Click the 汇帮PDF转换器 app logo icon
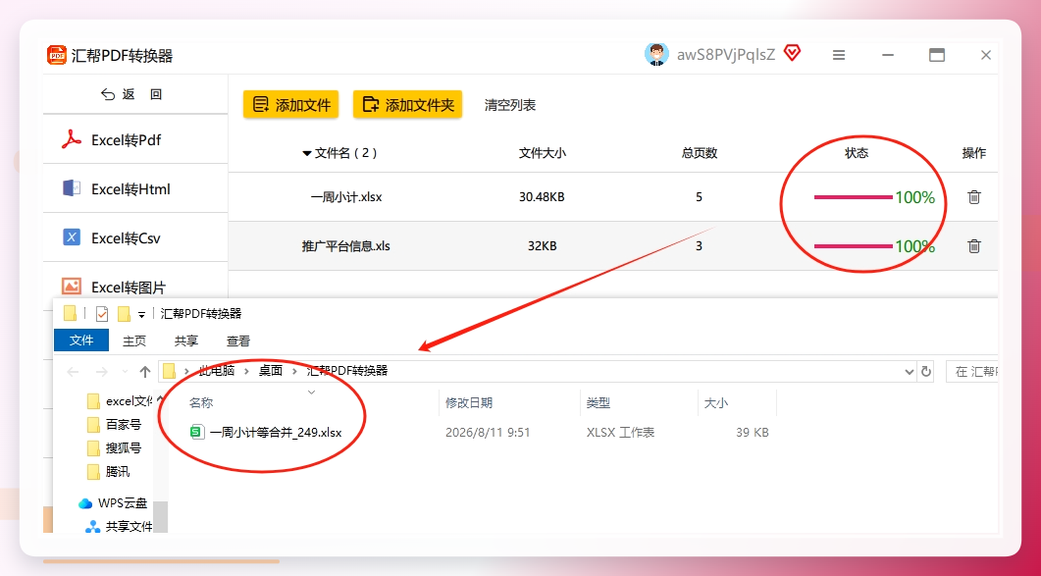This screenshot has height=576, width=1041. coord(57,55)
